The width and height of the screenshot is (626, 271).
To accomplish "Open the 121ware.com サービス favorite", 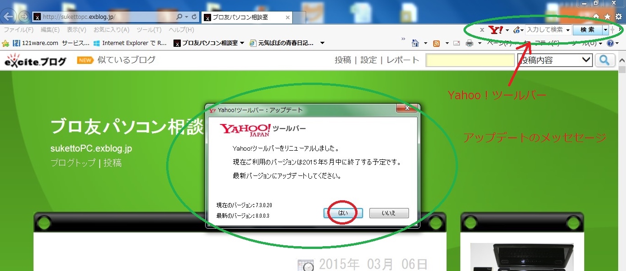I will [x=51, y=43].
